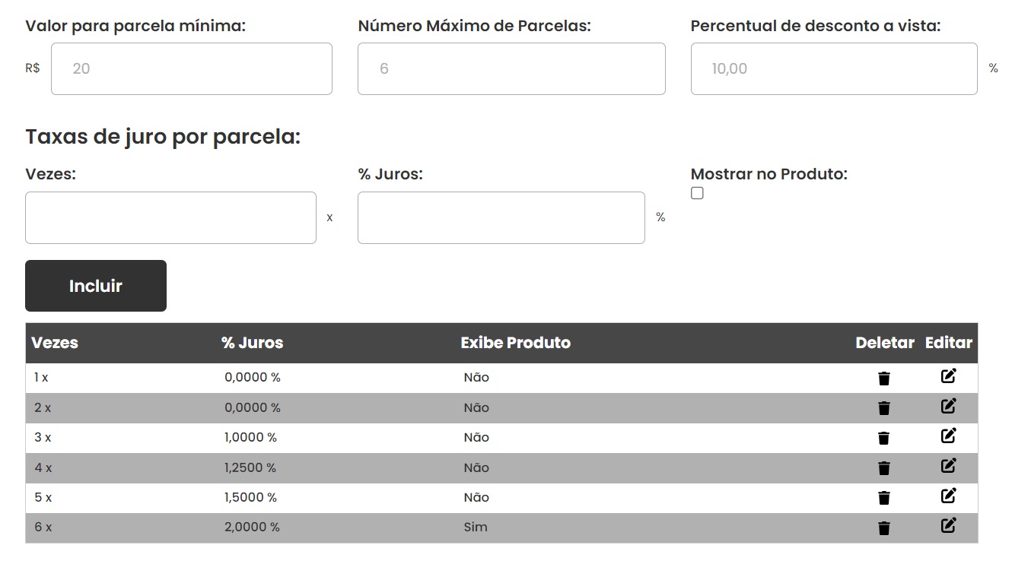Delete the 2 x installment row
This screenshot has height=564, width=1012.
tap(883, 408)
